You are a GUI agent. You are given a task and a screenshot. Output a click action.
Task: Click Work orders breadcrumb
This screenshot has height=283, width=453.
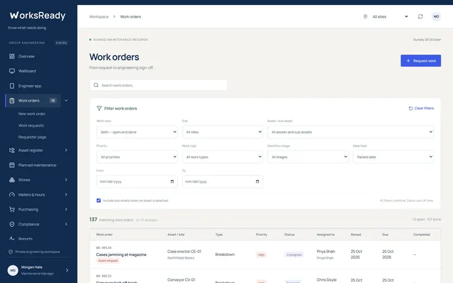(131, 17)
